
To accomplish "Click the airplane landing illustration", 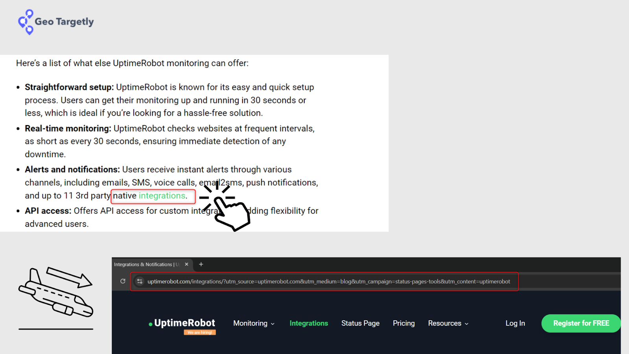I will (56, 298).
